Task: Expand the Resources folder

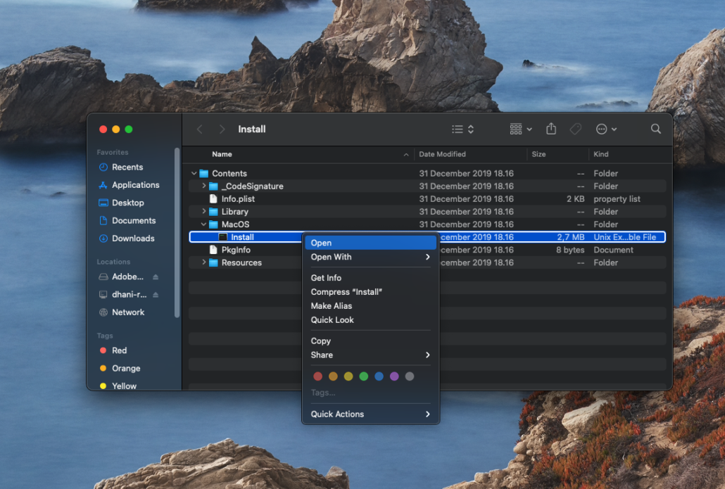Action: coord(204,262)
